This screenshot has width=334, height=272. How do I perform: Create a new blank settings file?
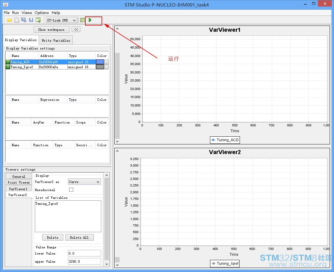point(17,20)
